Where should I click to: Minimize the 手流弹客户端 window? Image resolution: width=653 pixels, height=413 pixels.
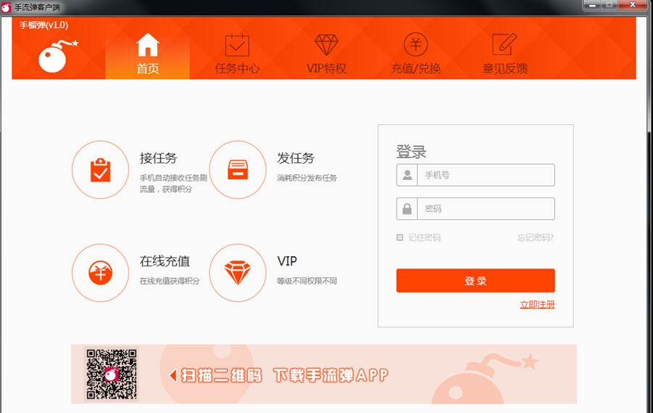(592, 5)
